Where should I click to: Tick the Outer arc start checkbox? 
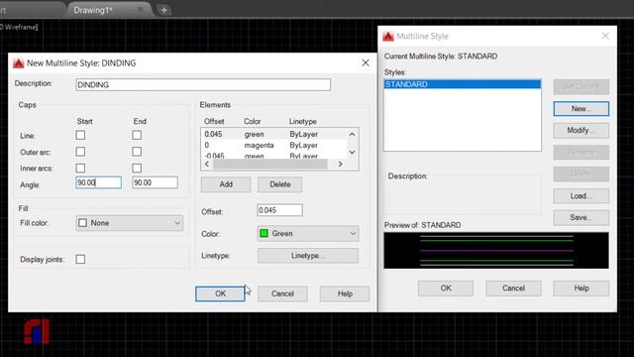click(x=80, y=152)
